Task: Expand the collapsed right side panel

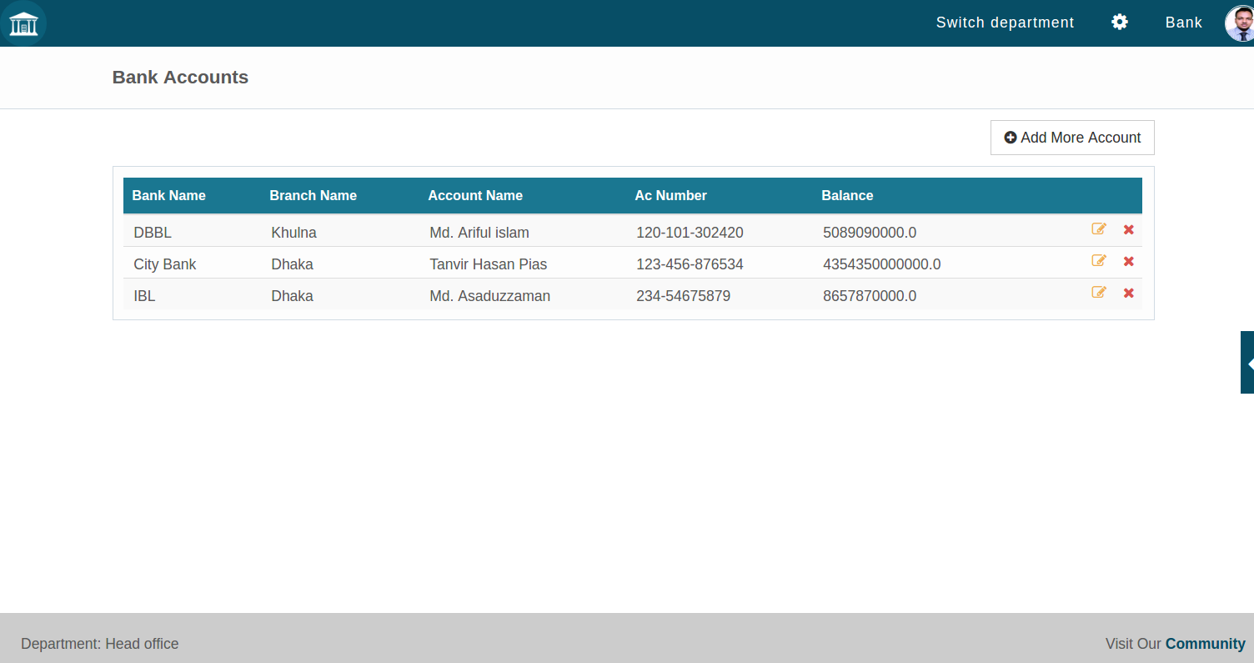Action: pyautogui.click(x=1247, y=363)
